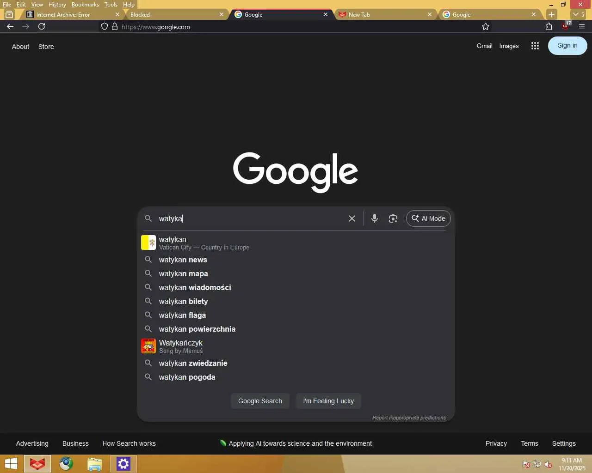The height and width of the screenshot is (473, 592).
Task: Open the File Explorer taskbar icon
Action: pos(94,464)
